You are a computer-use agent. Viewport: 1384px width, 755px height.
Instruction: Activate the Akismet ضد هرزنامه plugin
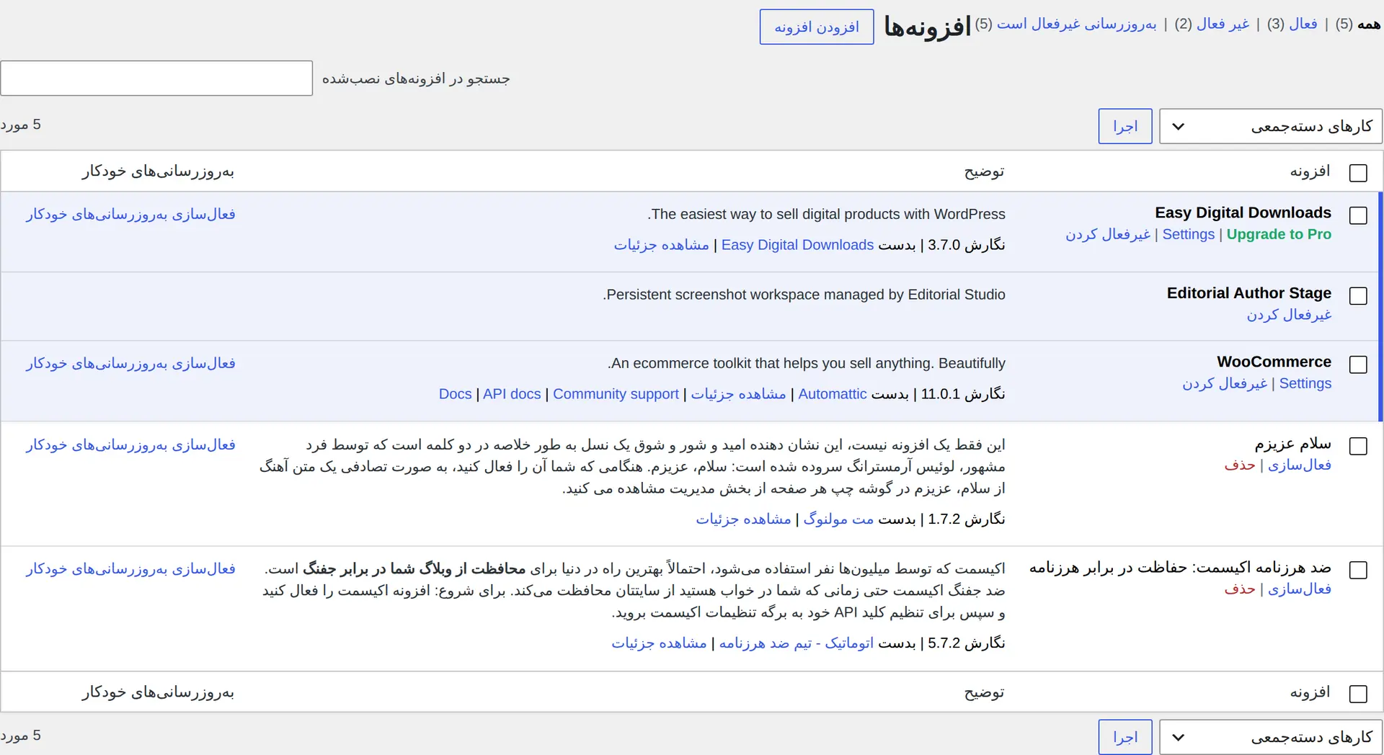pos(1300,589)
